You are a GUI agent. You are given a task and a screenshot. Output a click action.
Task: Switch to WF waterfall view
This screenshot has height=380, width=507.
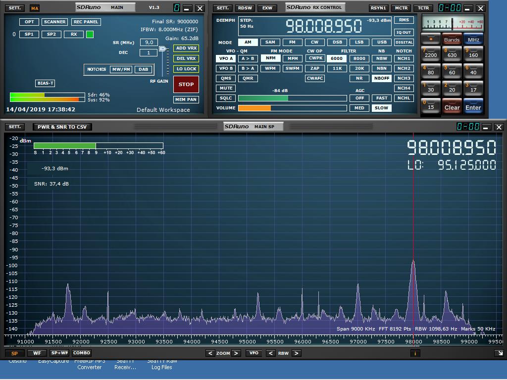click(37, 353)
